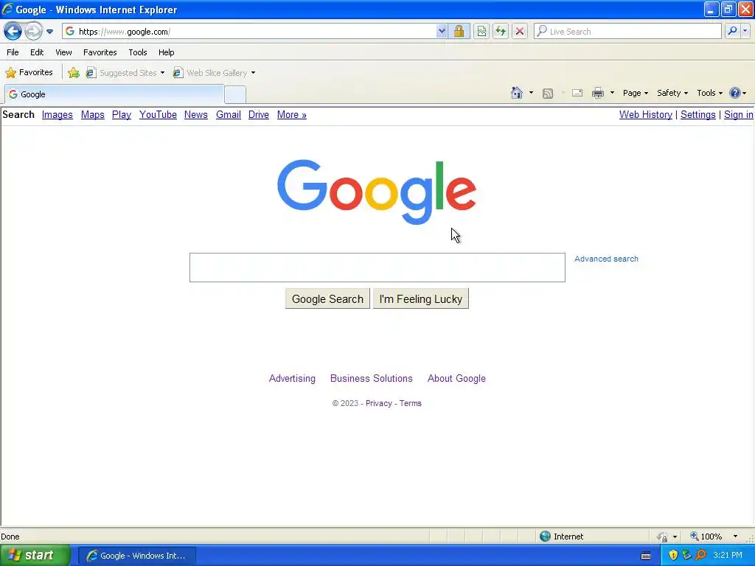755x566 pixels.
Task: Click inside the Google search text box
Action: pos(377,268)
